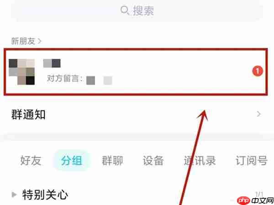Open the 设备 devices tab
274x205 pixels.
click(153, 160)
